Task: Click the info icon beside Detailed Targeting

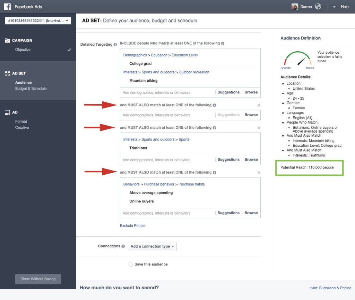Action: click(115, 45)
